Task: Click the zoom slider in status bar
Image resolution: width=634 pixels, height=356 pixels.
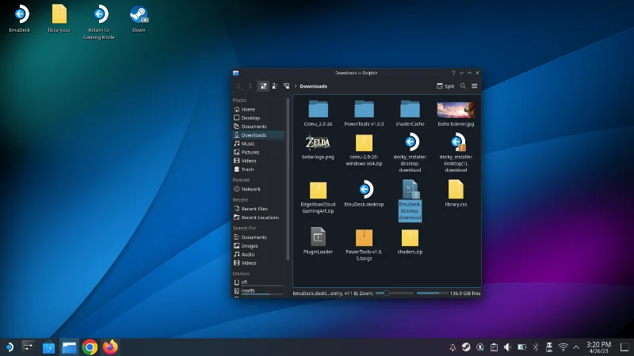Action: click(x=394, y=293)
